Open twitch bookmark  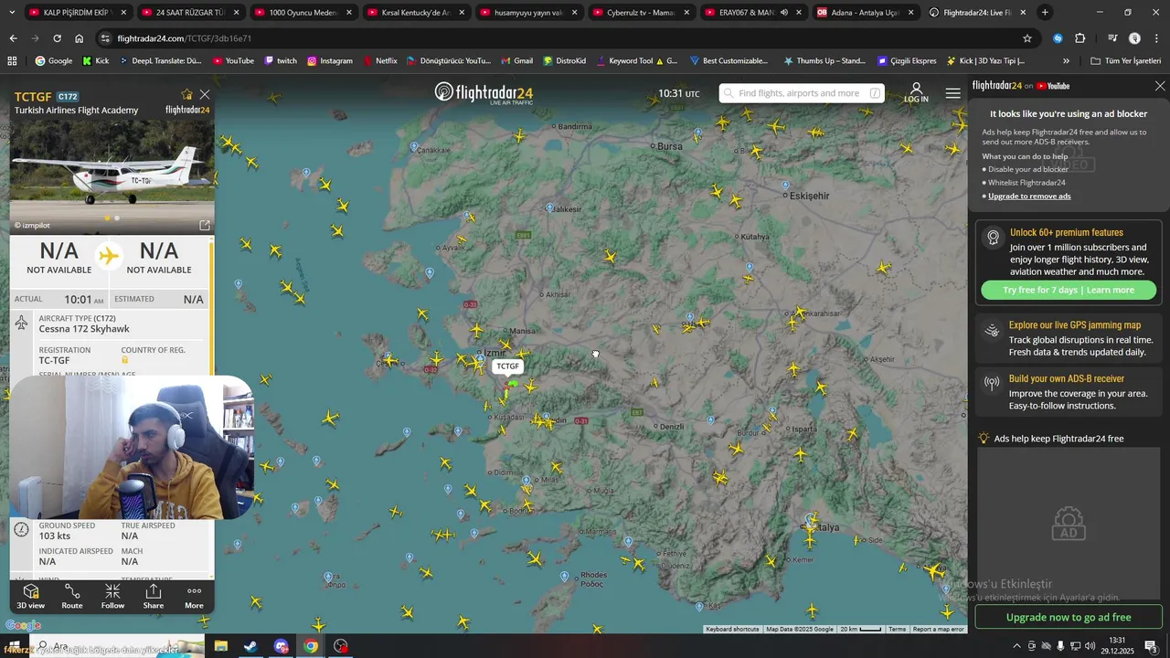click(x=281, y=61)
